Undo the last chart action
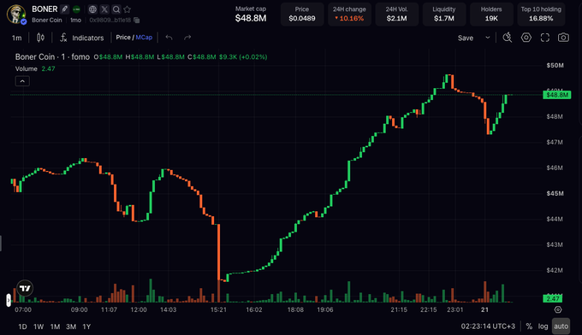The image size is (582, 335). point(169,38)
